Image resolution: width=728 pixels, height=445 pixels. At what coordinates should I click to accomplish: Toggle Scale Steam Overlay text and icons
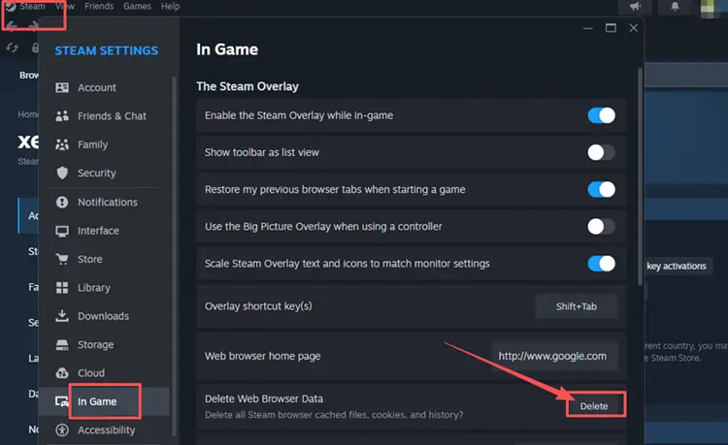click(601, 264)
